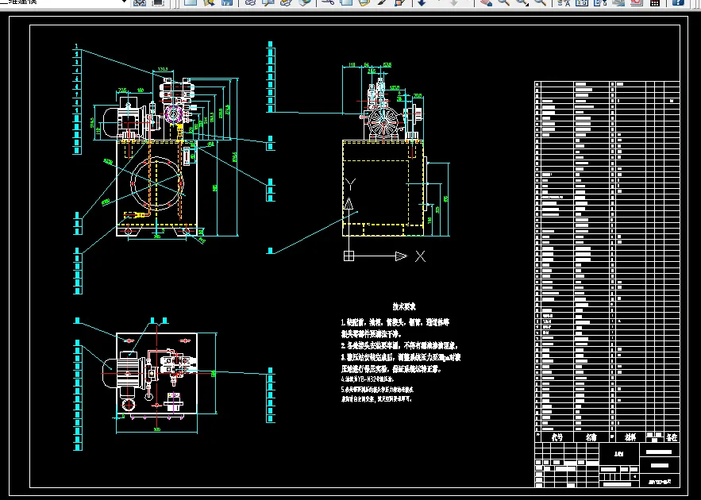Image resolution: width=701 pixels, height=500 pixels.
Task: Open the QuickCalc calculator grid icon
Action: 655,2
